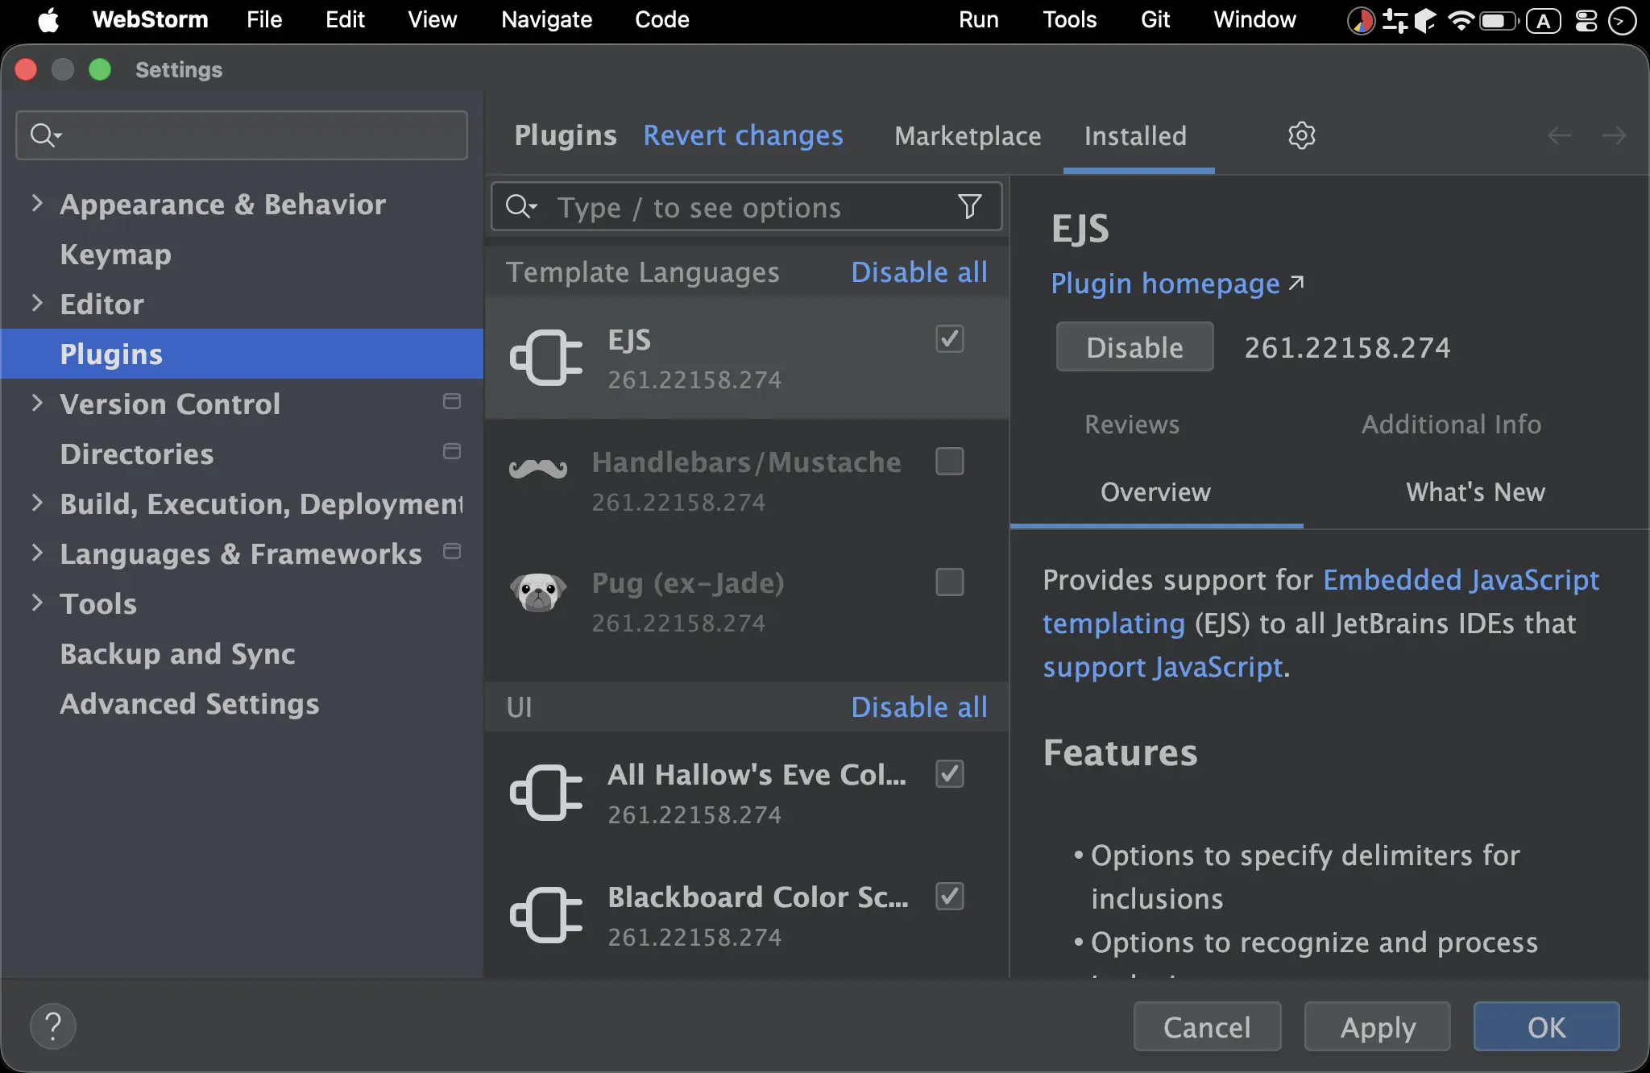Viewport: 1650px width, 1073px height.
Task: Uncheck All Hallow's Eve color scheme checkbox
Action: (x=950, y=773)
